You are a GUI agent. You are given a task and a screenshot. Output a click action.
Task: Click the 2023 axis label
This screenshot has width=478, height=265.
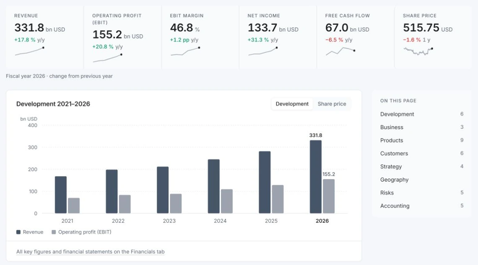click(169, 221)
